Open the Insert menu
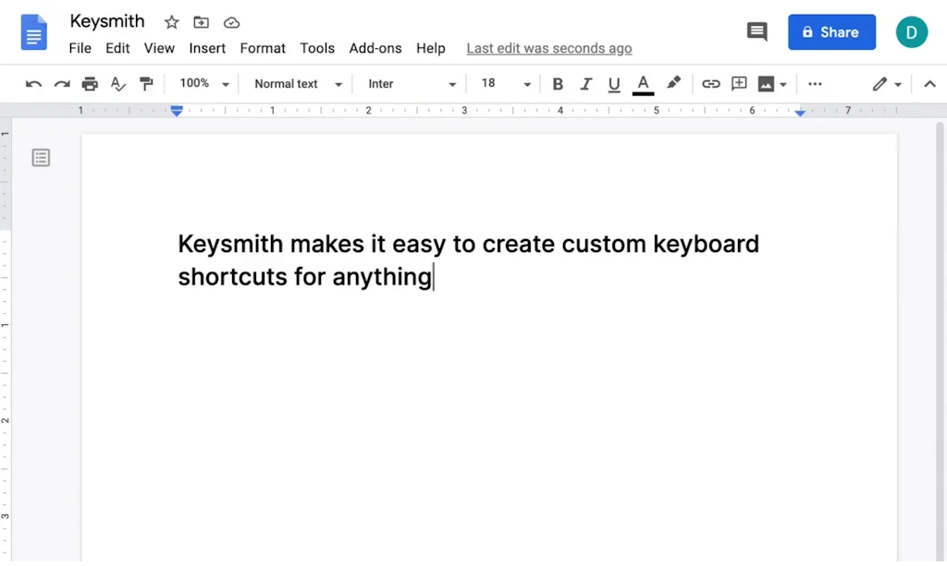Image resolution: width=947 pixels, height=566 pixels. pyautogui.click(x=207, y=48)
